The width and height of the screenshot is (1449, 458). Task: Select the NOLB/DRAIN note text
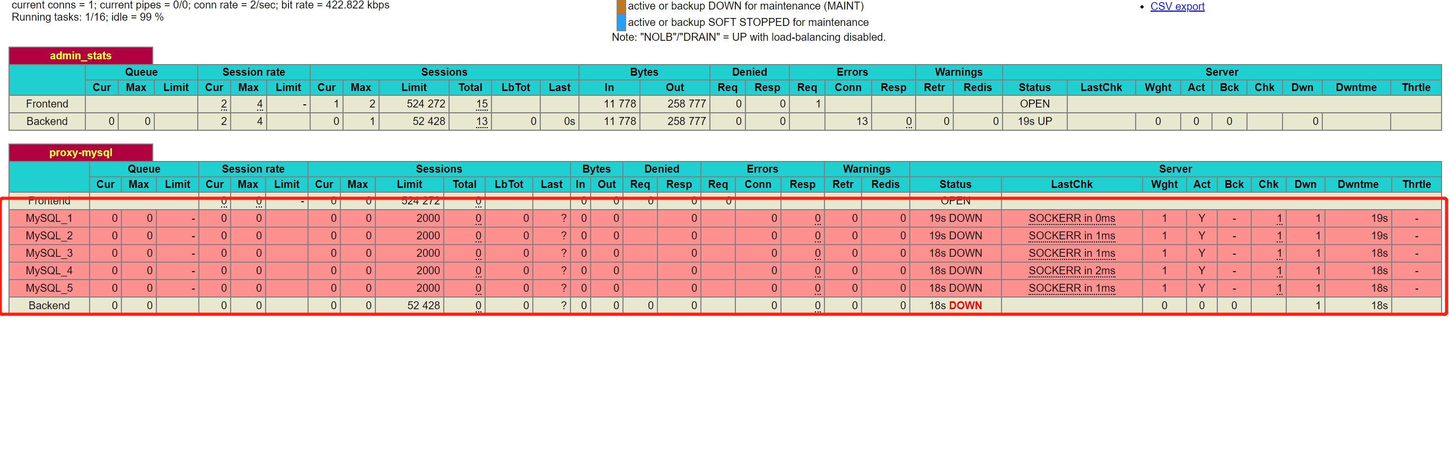748,37
